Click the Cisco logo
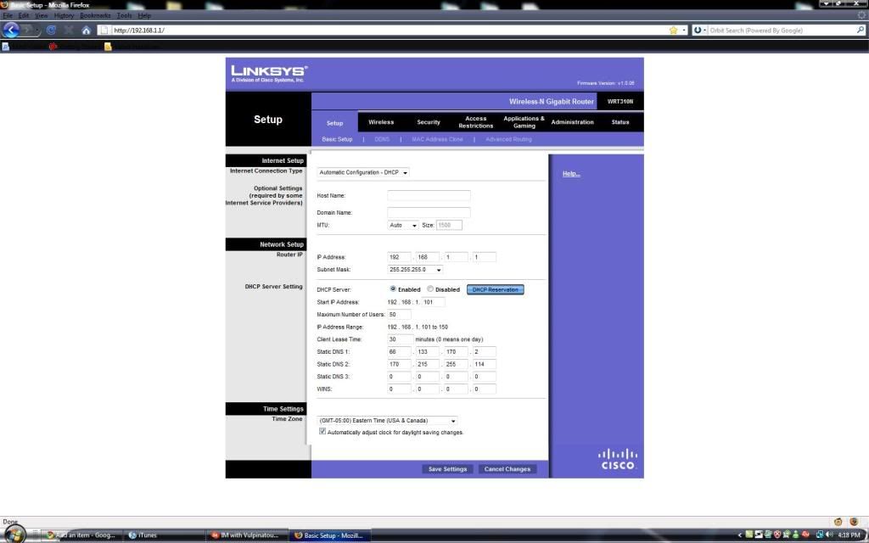 click(618, 459)
